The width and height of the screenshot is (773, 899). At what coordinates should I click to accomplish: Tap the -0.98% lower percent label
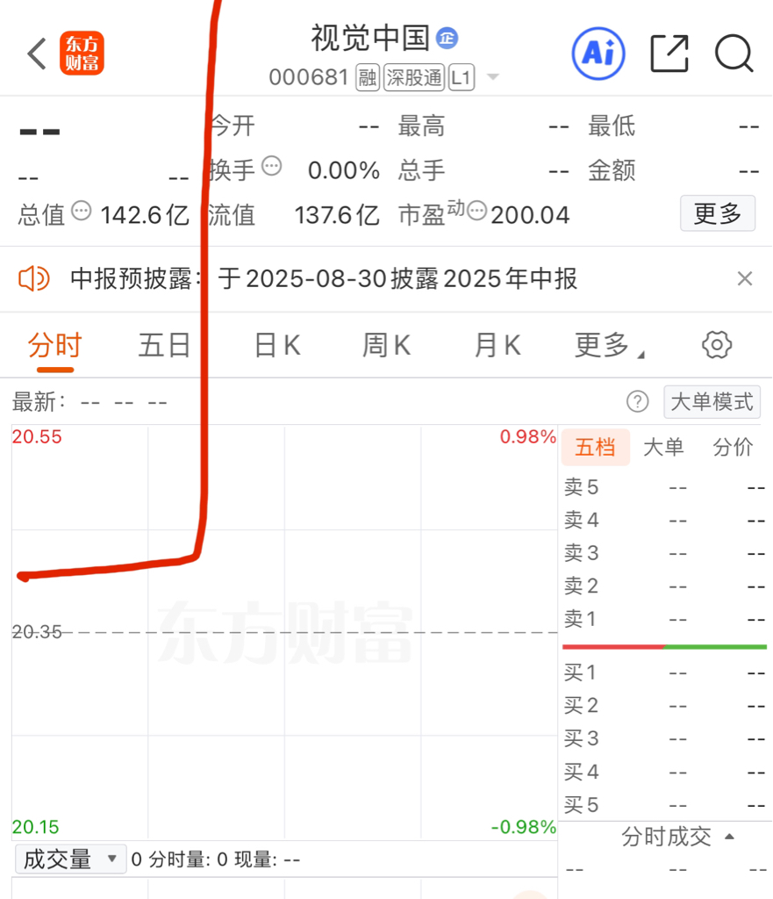523,827
